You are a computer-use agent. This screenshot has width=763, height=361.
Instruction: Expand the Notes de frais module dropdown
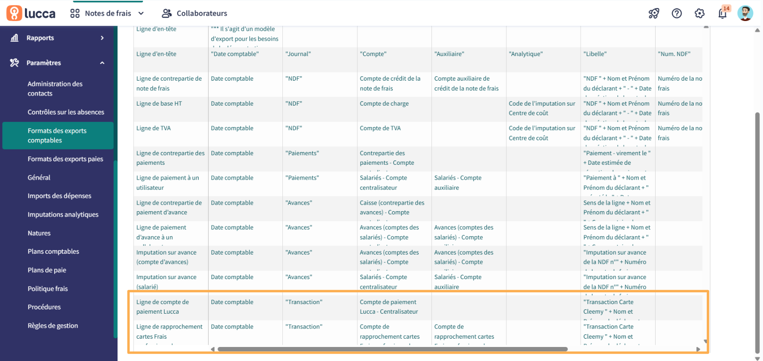pos(141,13)
